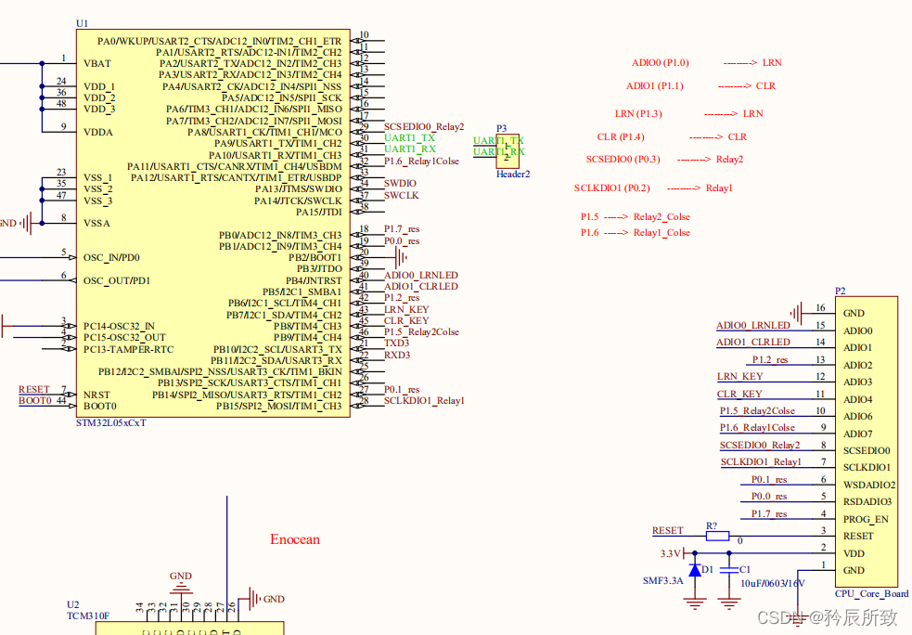Click the R? resistor on RESET line
912x635 pixels.
717,536
